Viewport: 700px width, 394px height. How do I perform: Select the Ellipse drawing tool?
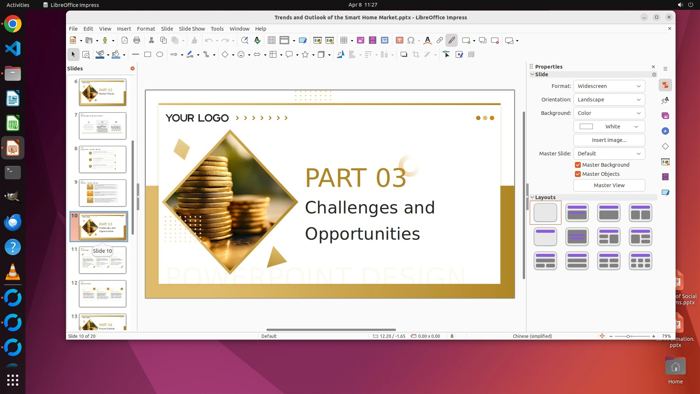point(160,55)
